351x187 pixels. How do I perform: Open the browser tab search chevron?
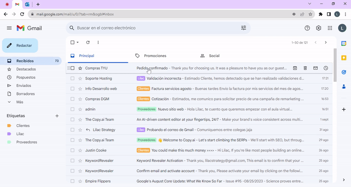[x=310, y=4]
